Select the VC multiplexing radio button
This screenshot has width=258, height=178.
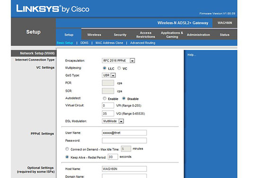pos(119,68)
